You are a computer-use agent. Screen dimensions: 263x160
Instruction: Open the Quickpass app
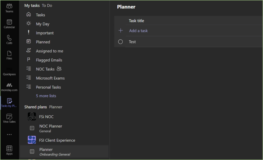(x=9, y=71)
